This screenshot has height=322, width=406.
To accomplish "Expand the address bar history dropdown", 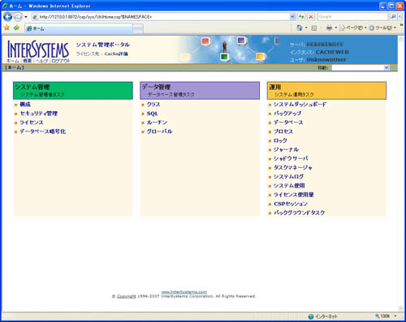I will [292, 17].
